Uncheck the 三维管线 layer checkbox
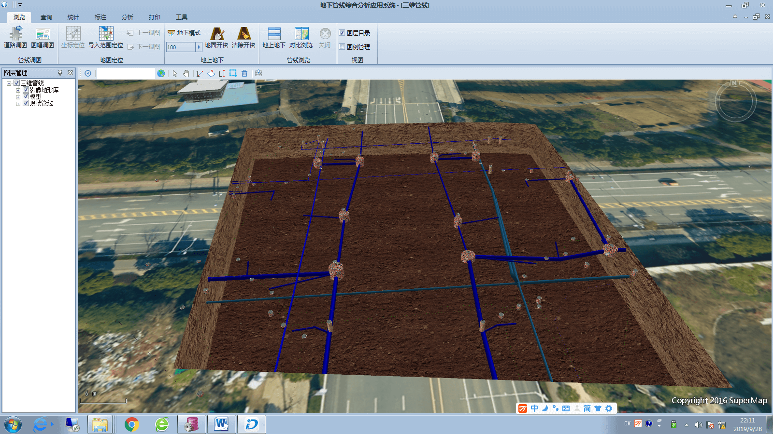Image resolution: width=773 pixels, height=434 pixels. coord(16,83)
